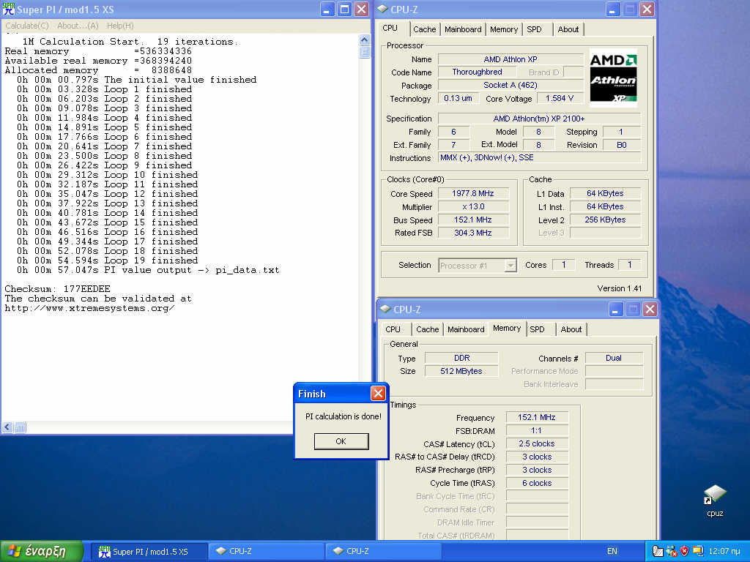Open the About...(A) menu in Super PI
The width and height of the screenshot is (750, 562).
point(78,26)
